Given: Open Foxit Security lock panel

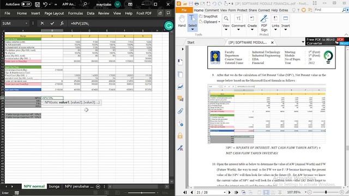Looking at the screenshot, I should point(180,136).
